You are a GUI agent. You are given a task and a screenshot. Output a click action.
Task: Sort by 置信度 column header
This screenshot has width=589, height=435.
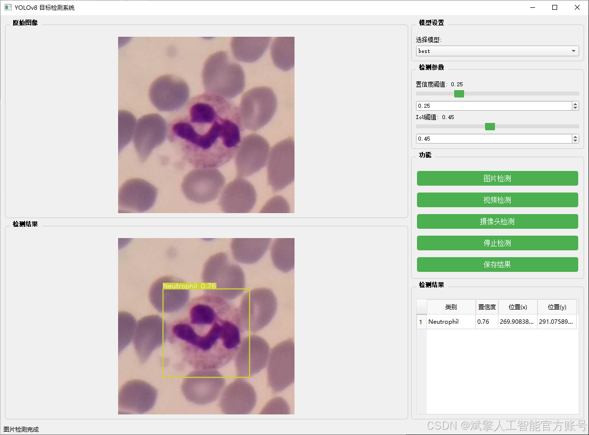click(x=487, y=307)
